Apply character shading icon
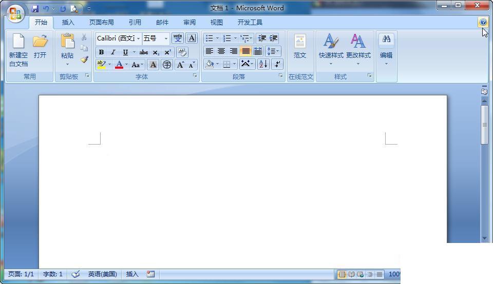 153,65
